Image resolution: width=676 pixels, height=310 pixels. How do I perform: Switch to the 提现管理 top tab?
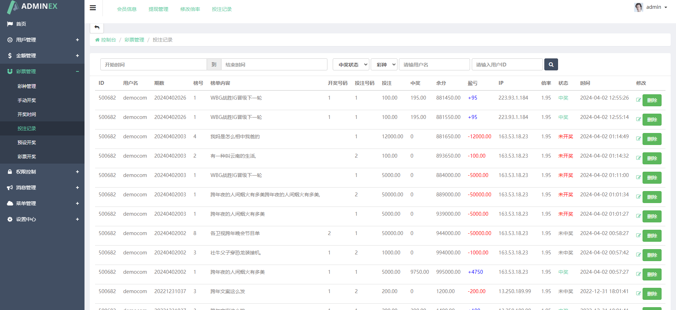pos(158,9)
